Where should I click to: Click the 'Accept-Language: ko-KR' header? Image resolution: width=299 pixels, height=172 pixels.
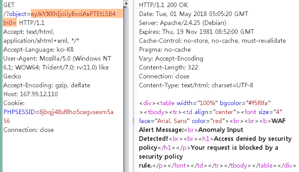point(39,49)
